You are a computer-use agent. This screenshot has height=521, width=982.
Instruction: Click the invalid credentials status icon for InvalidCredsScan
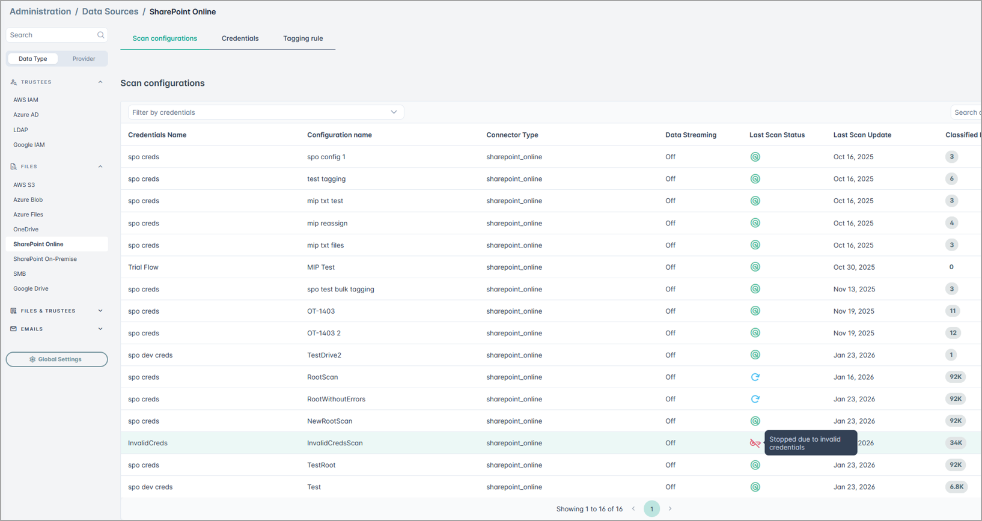click(755, 443)
